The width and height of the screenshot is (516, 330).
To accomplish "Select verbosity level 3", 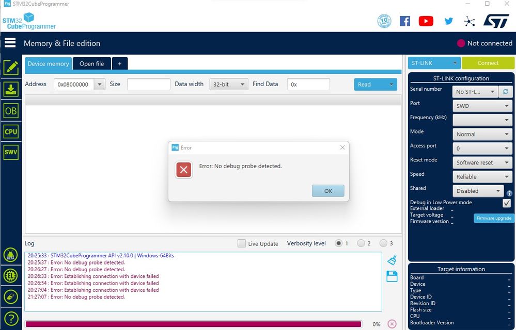I will 383,243.
